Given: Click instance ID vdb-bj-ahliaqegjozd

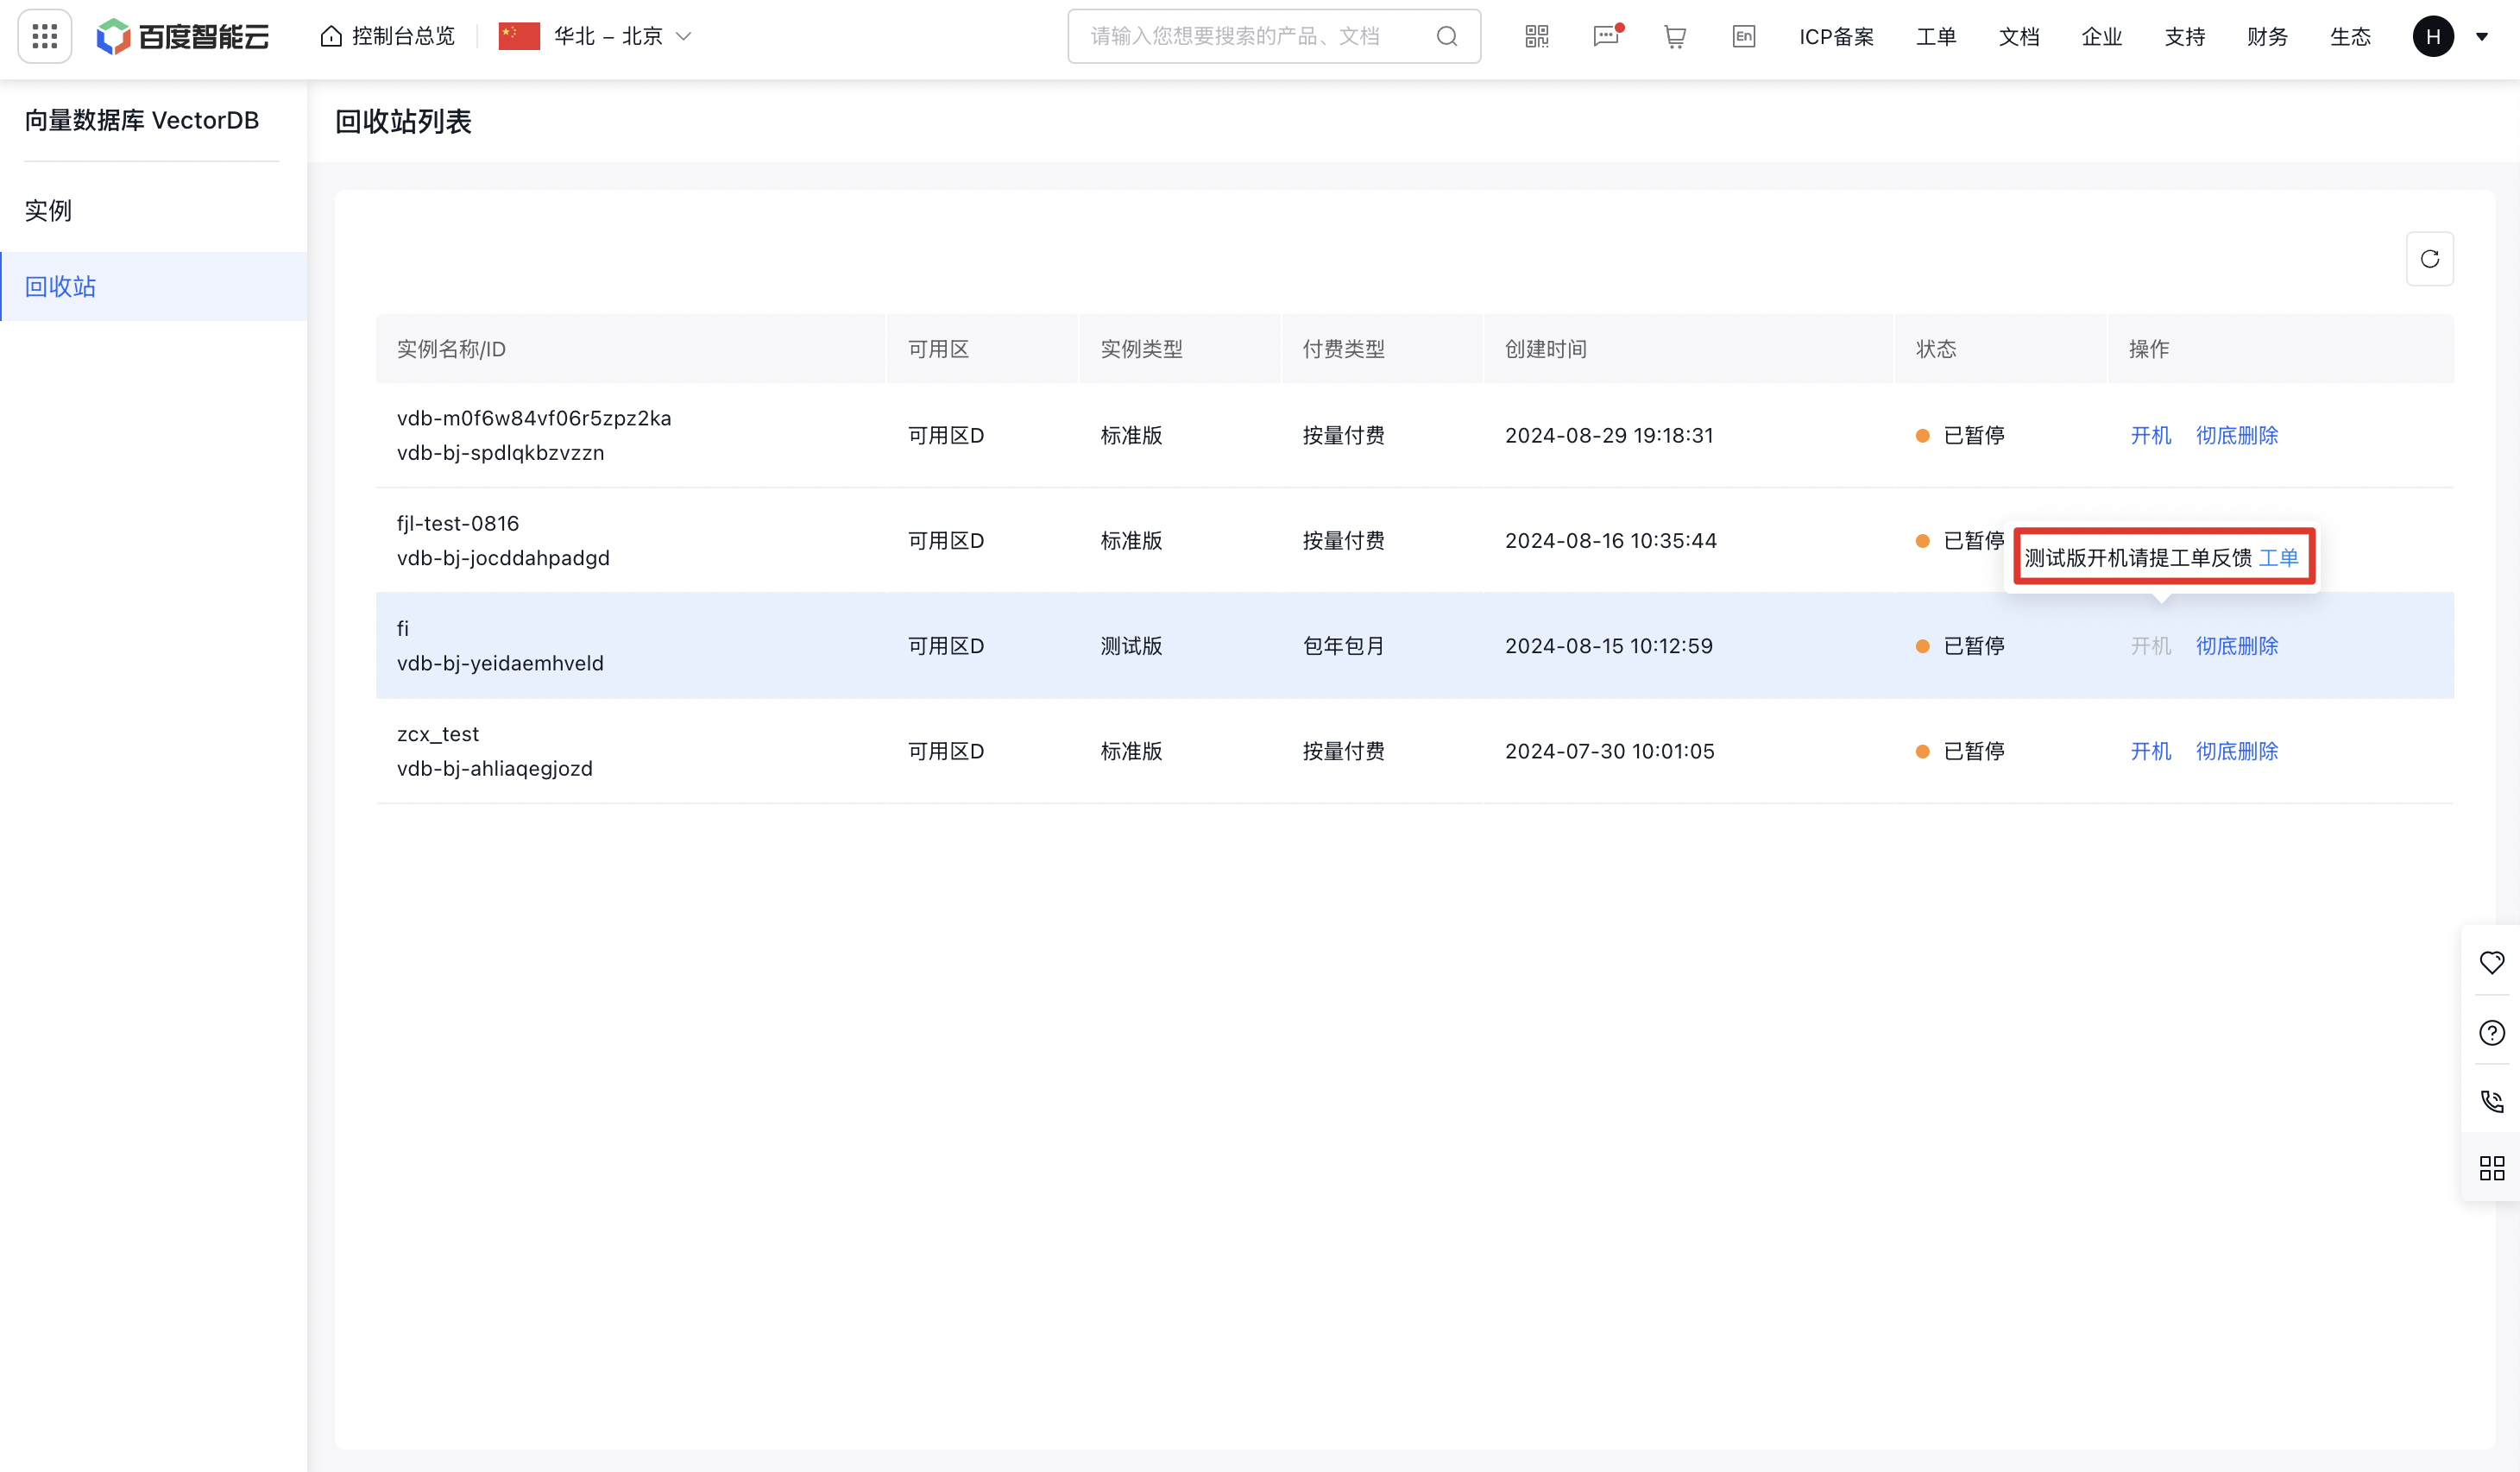Looking at the screenshot, I should (x=495, y=768).
